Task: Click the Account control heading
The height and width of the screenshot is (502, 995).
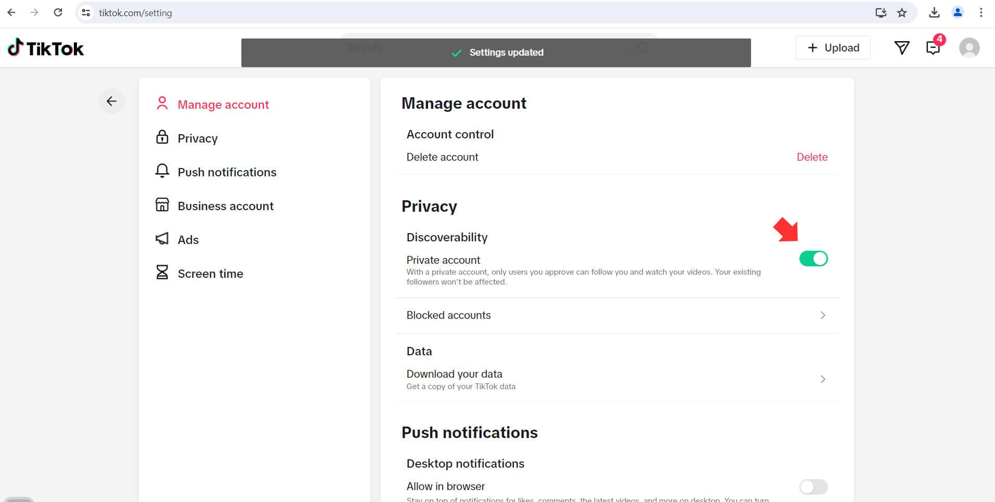Action: pyautogui.click(x=450, y=134)
